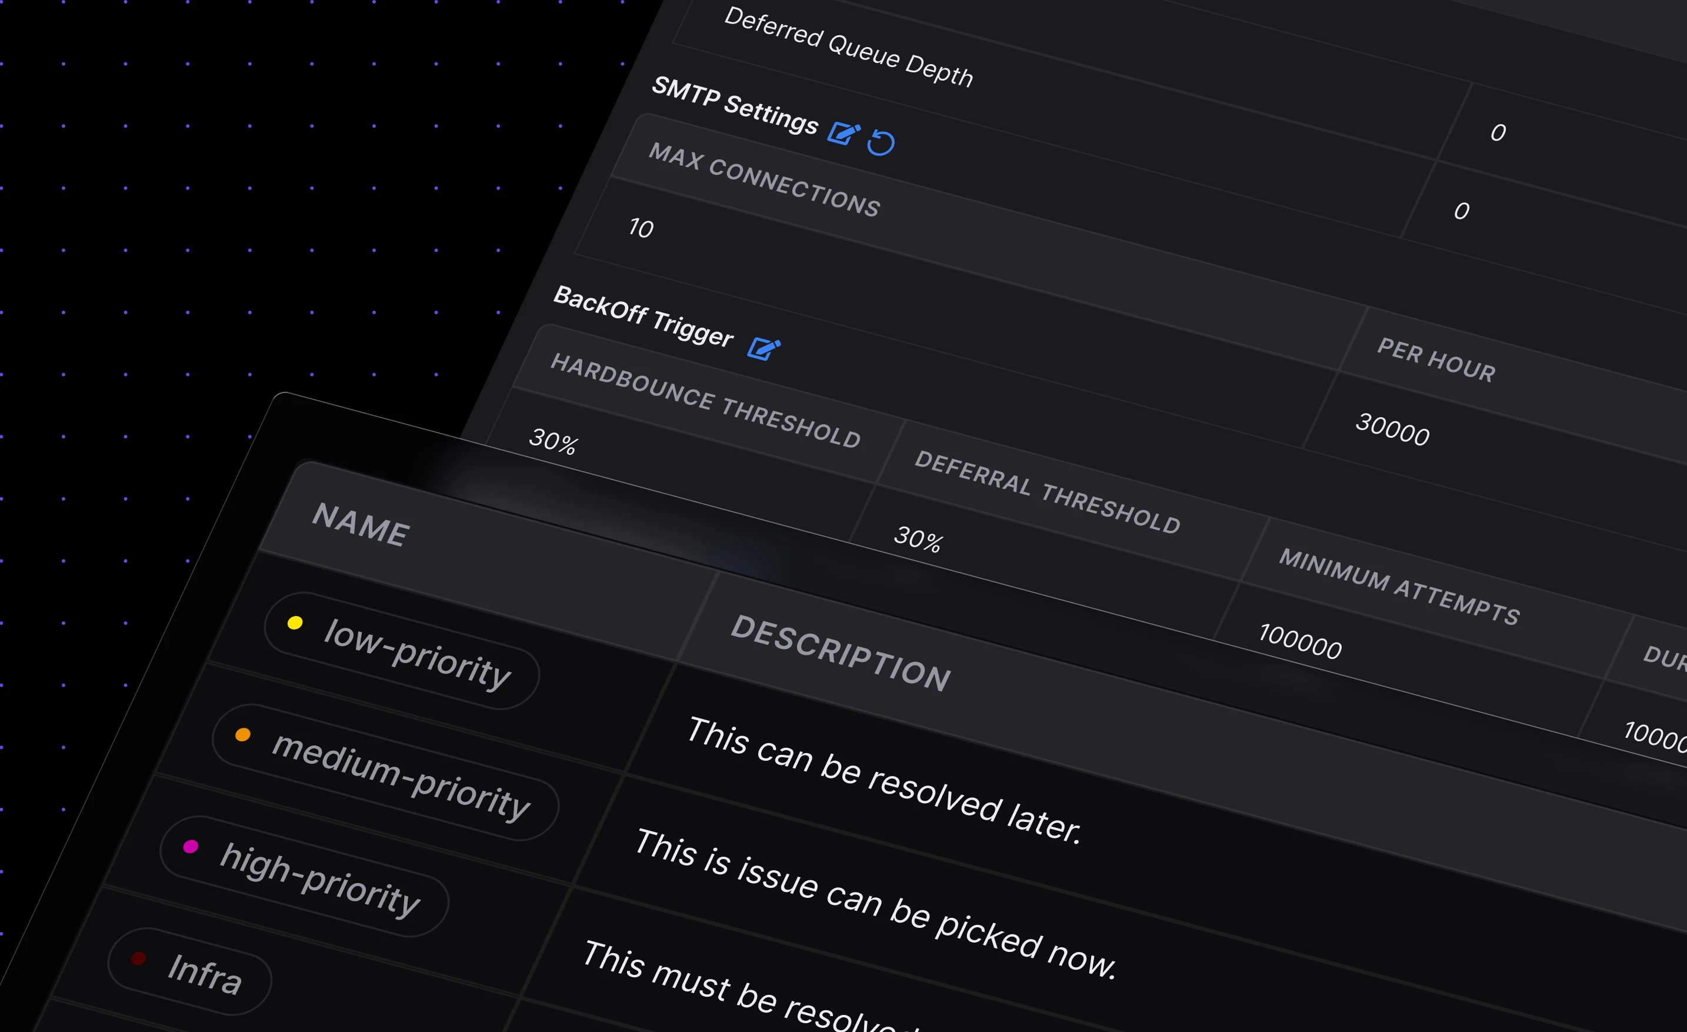Click the Minimum Attempts 100000 value
This screenshot has width=1687, height=1032.
[x=1299, y=642]
